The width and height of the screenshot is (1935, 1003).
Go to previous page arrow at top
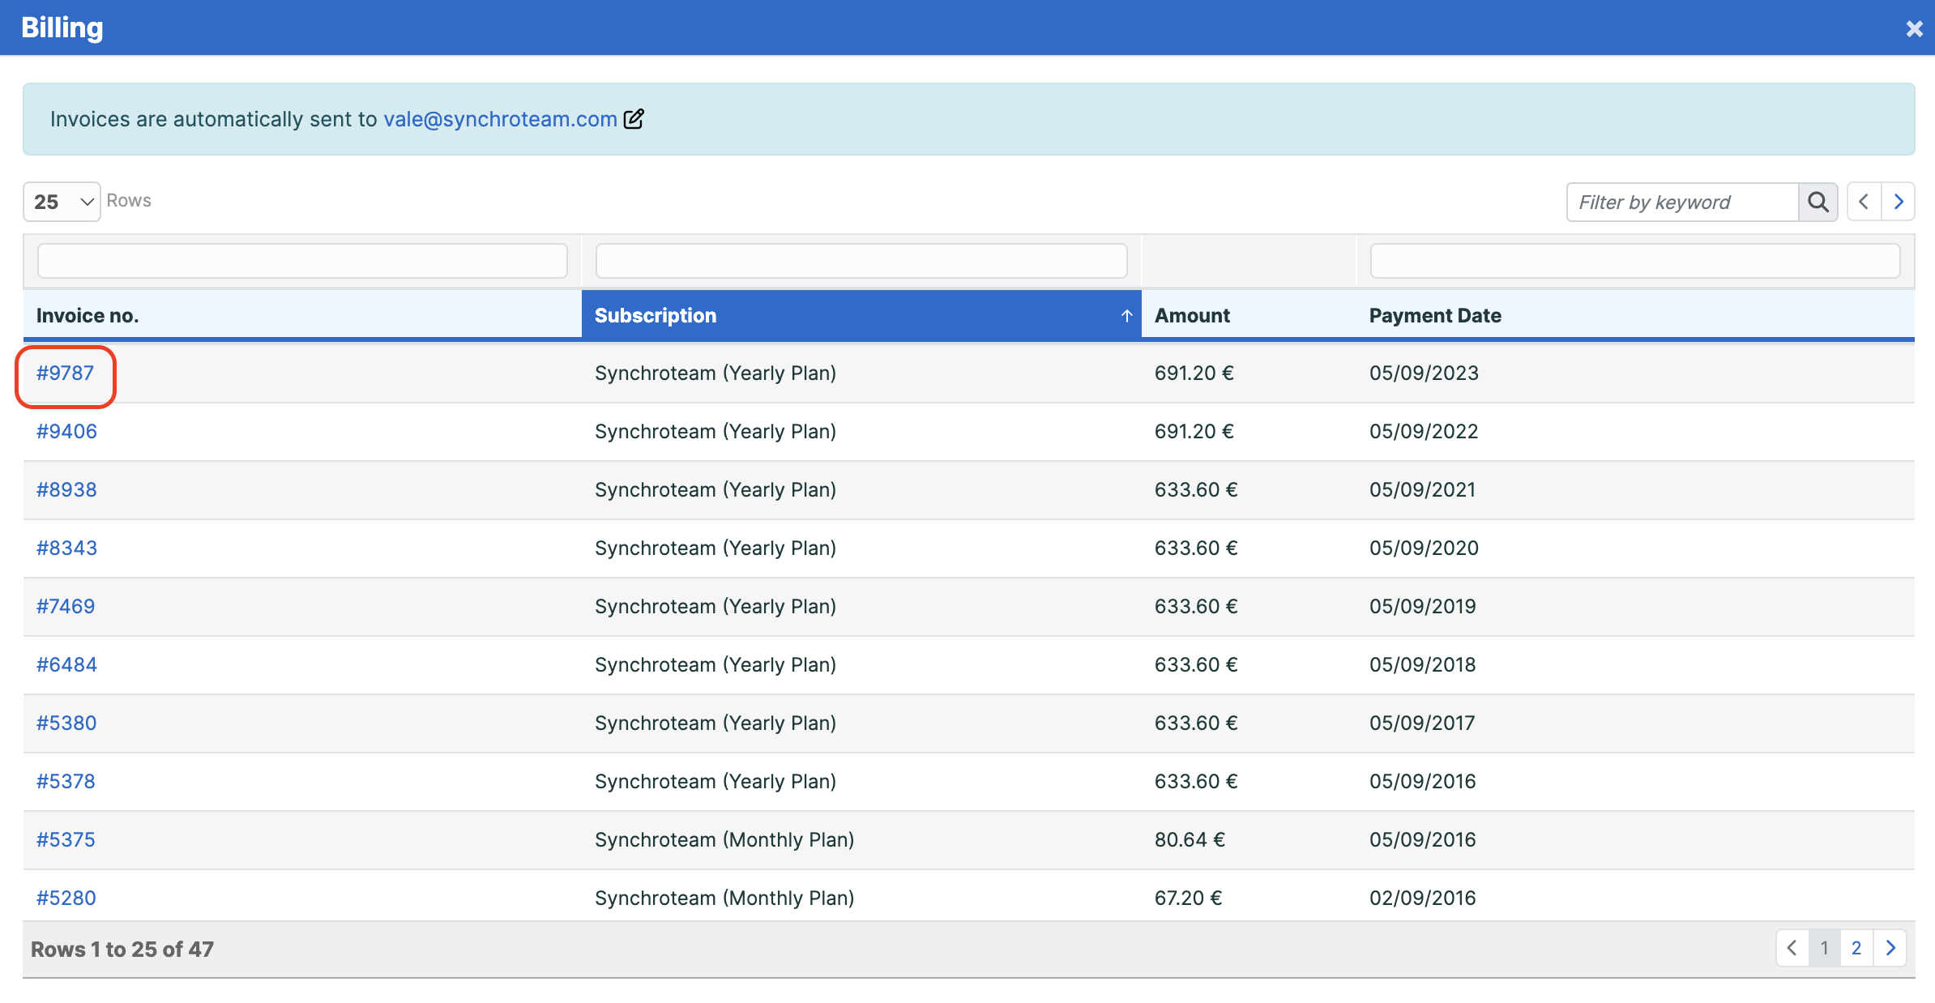(1864, 202)
